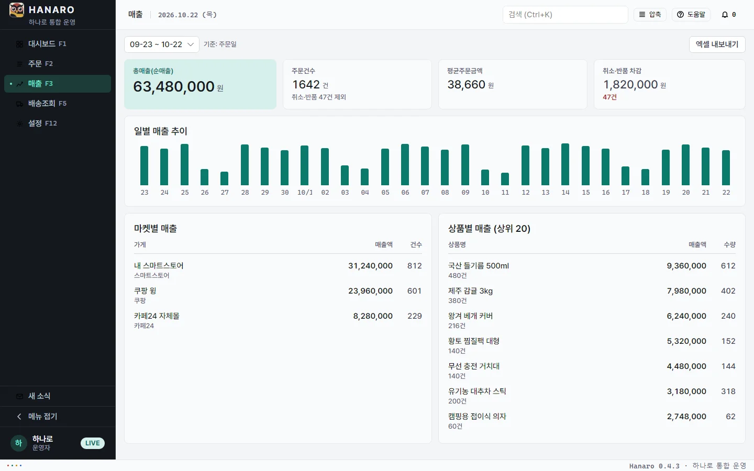Select product 황토 찜질팩 대형

pos(592,345)
